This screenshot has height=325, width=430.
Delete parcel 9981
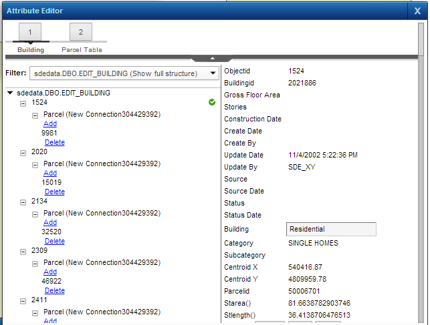[54, 142]
